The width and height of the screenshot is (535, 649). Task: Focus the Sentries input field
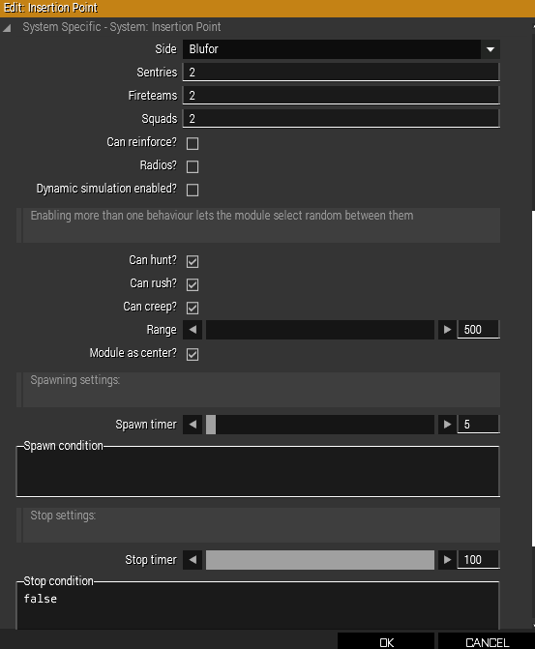(342, 72)
